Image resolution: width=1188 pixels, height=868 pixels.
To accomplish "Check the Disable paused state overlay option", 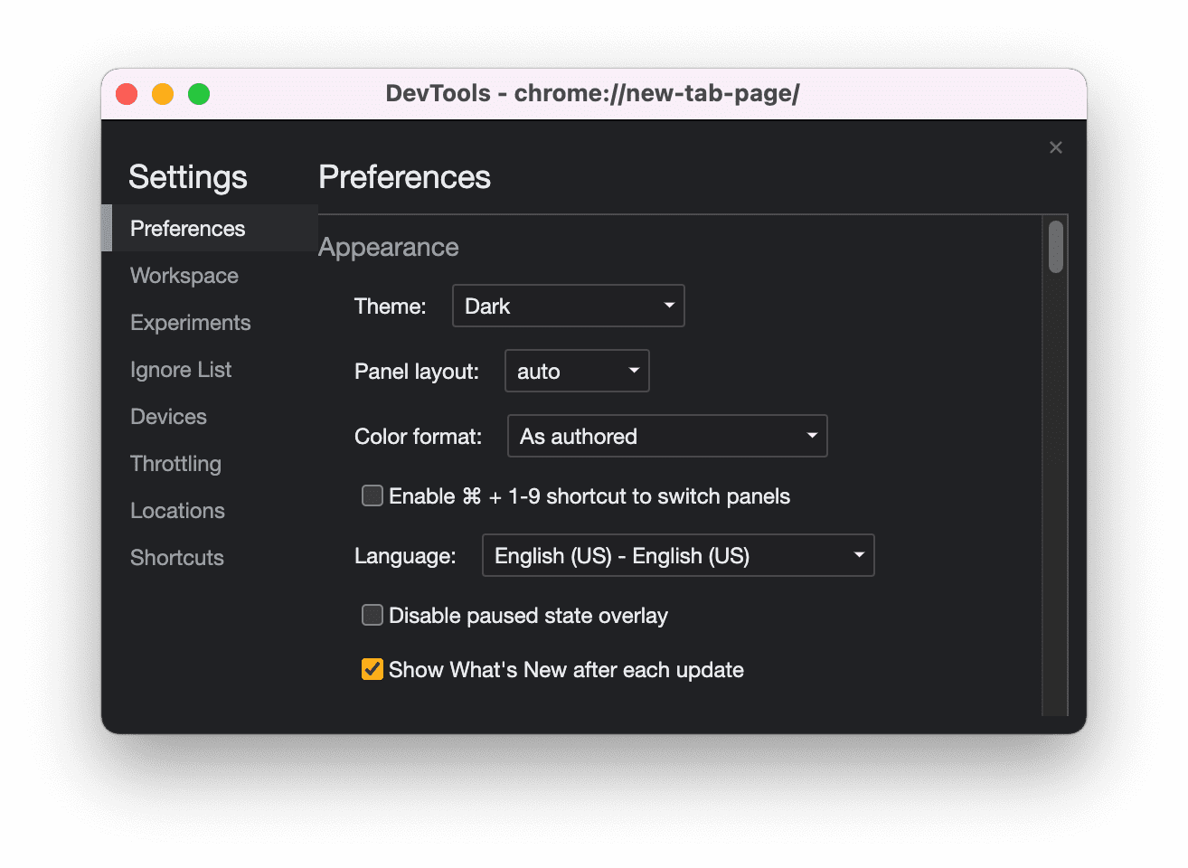I will (372, 615).
